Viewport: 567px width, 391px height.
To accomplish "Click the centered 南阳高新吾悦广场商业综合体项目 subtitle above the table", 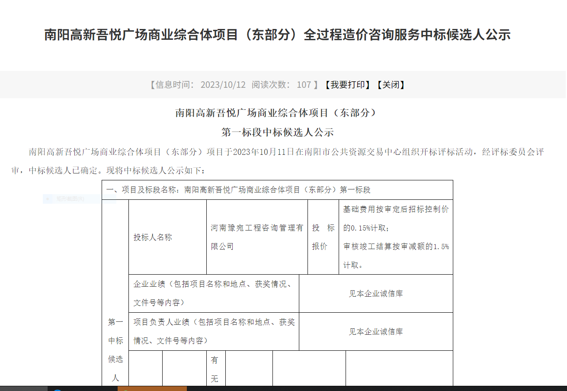I will coord(277,113).
